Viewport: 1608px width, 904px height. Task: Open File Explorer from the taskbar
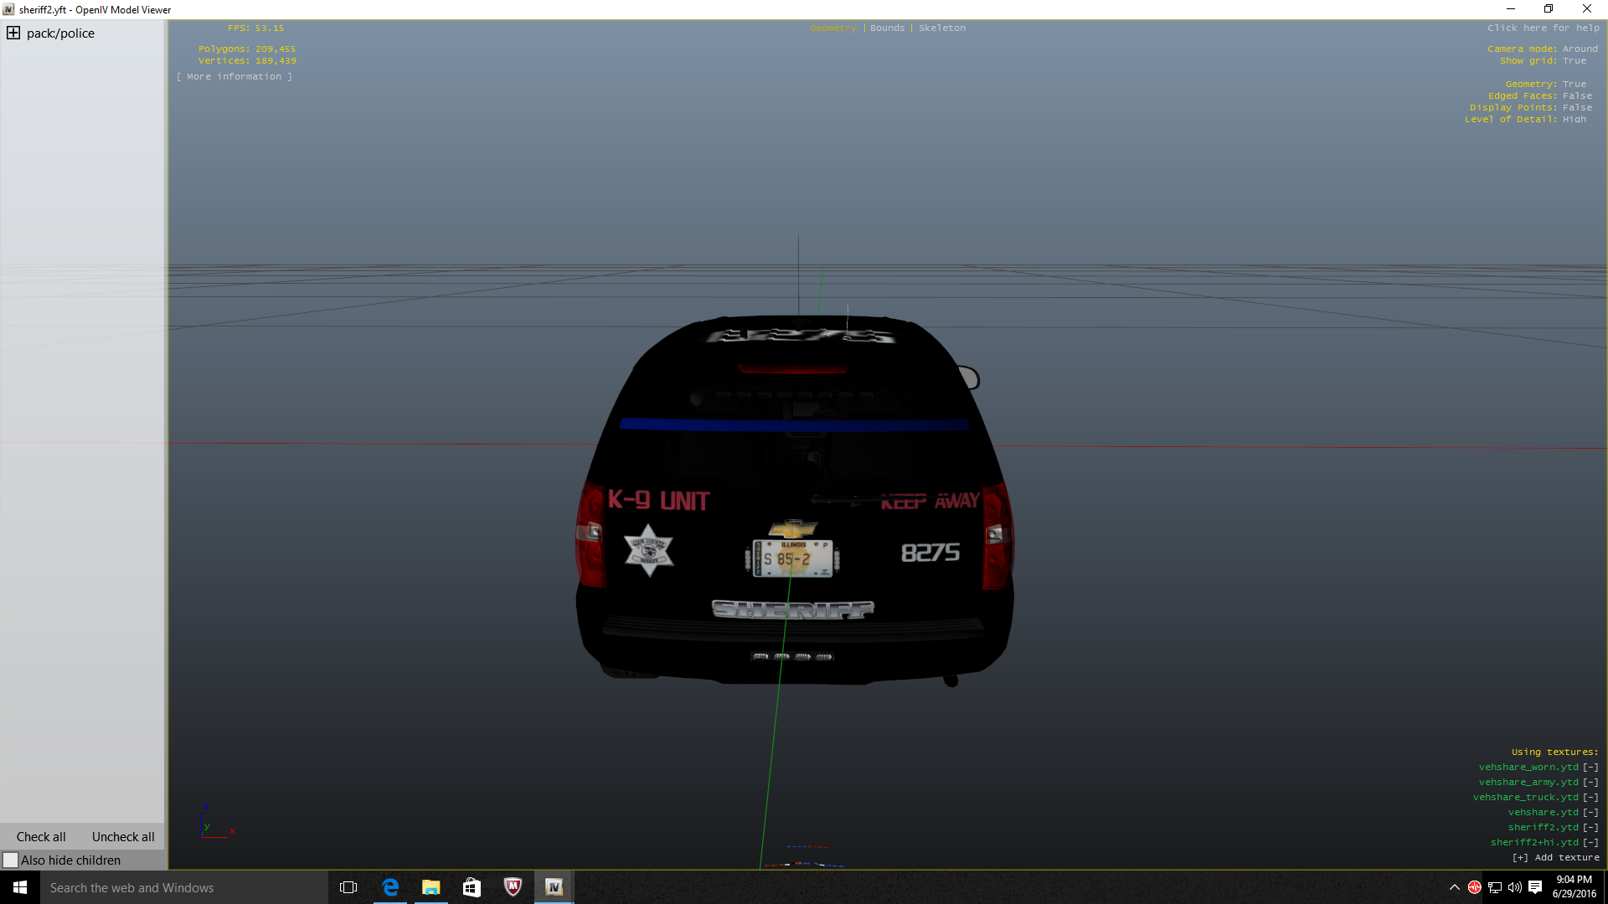coord(431,887)
